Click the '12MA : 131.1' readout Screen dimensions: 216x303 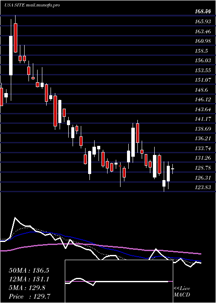click(29, 279)
